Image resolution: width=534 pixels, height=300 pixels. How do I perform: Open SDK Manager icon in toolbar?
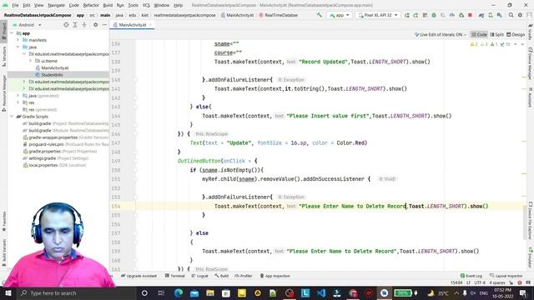click(x=499, y=15)
